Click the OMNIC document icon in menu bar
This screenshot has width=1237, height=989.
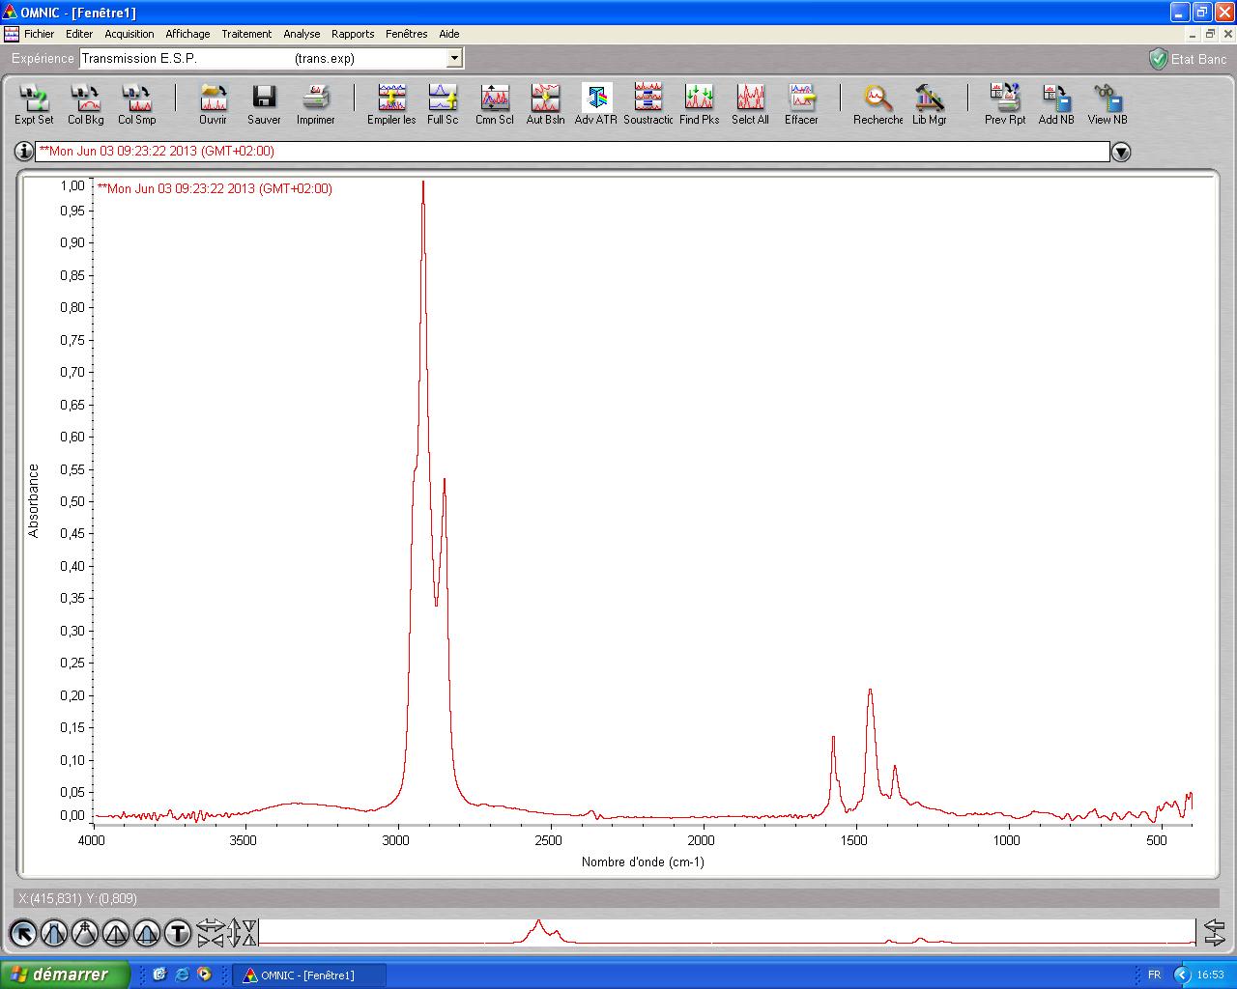click(x=12, y=34)
